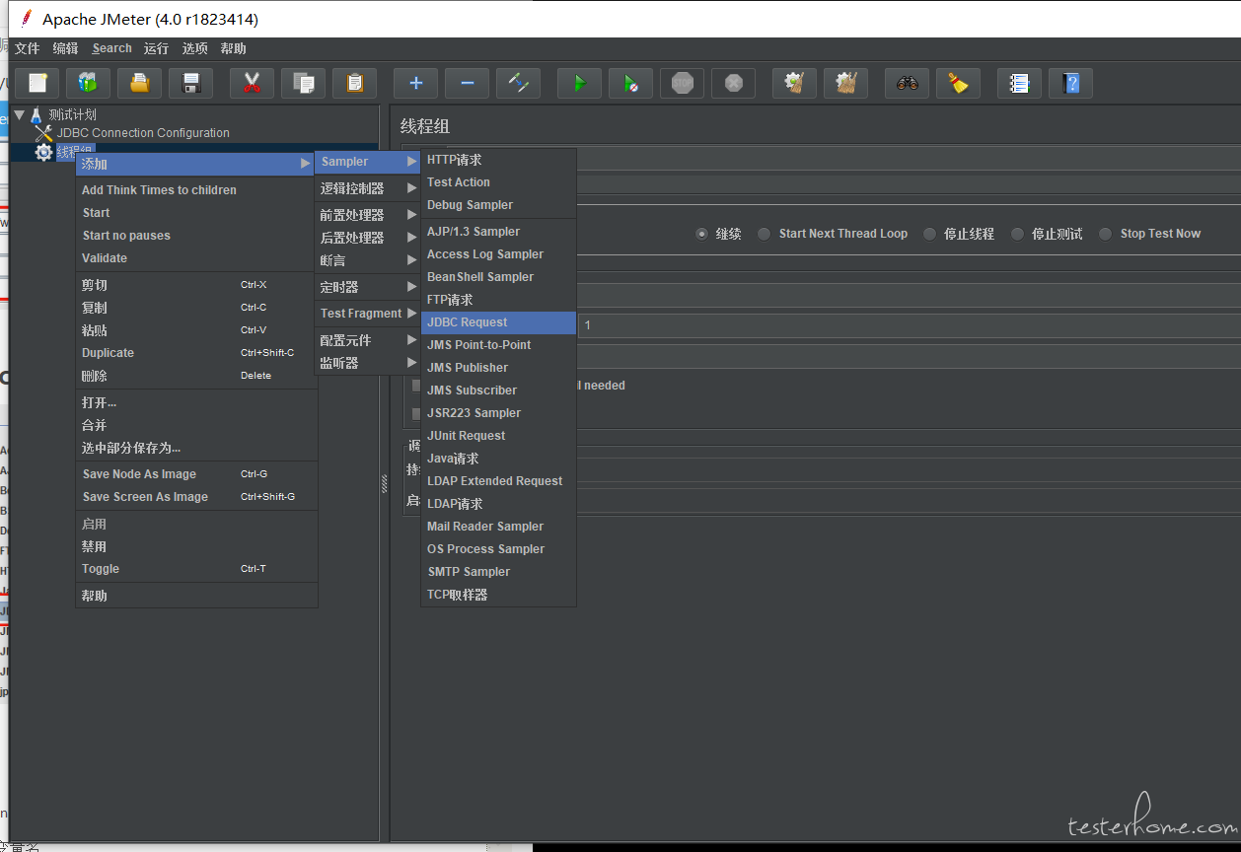Viewport: 1241px width, 852px height.
Task: Click the green Start arrow toolbar icon
Action: click(580, 84)
